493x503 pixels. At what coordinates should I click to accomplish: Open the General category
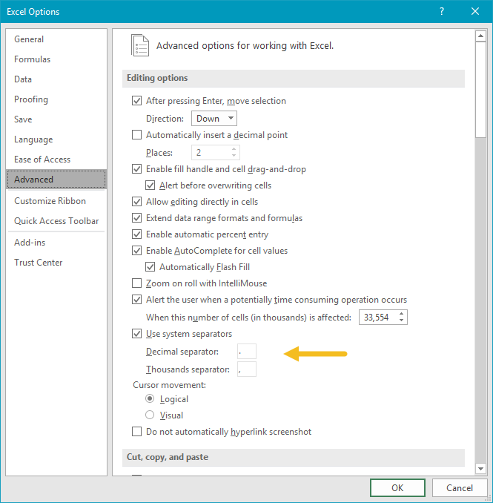click(x=56, y=39)
